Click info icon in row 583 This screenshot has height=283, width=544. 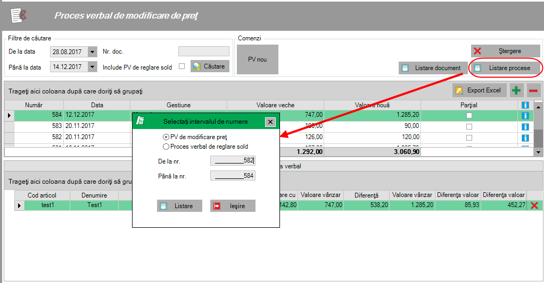tap(525, 126)
